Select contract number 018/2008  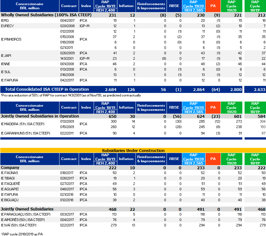click(67, 42)
